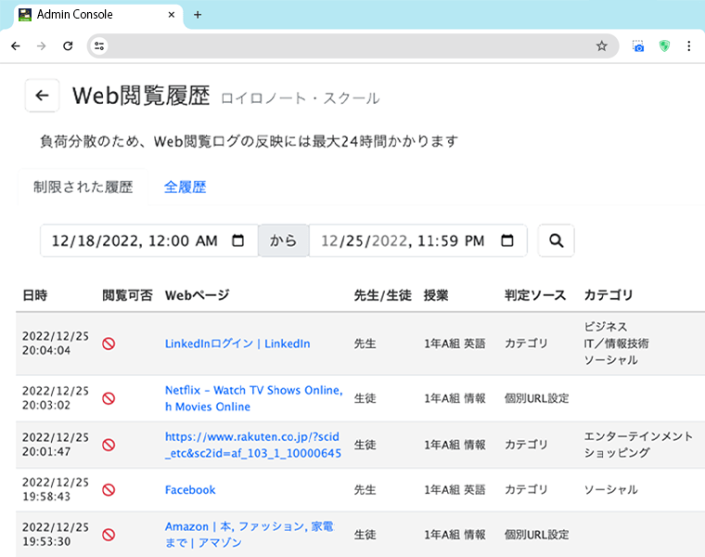Open the Facebook link
Image resolution: width=705 pixels, height=557 pixels.
tap(190, 490)
